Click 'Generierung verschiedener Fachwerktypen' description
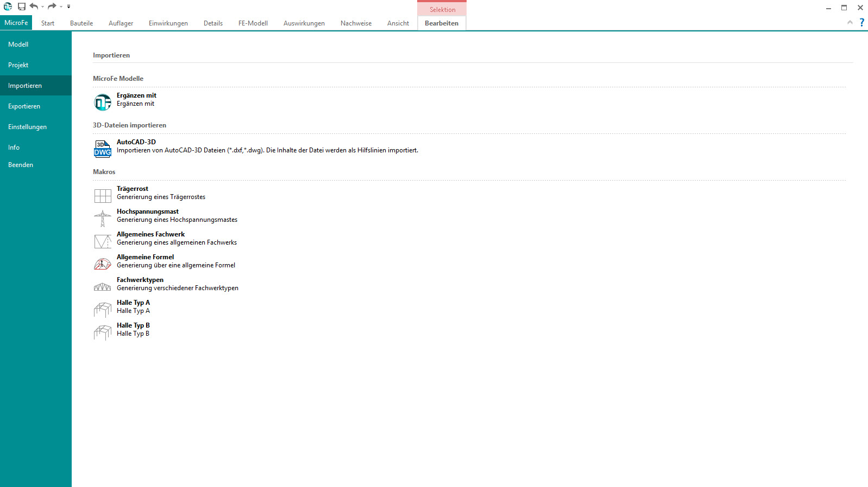Screen dimensions: 868x487 tap(178, 288)
